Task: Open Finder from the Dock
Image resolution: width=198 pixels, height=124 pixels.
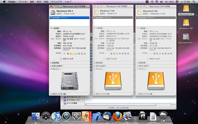Action: pos(36,116)
